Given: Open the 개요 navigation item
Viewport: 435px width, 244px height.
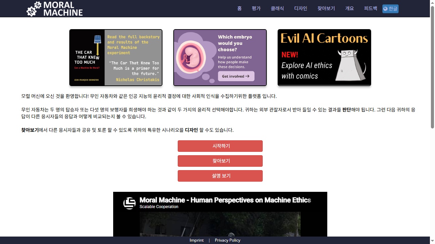Looking at the screenshot, I should pyautogui.click(x=350, y=8).
